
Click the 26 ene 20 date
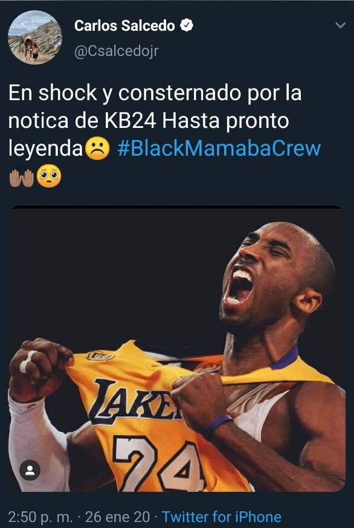click(117, 517)
